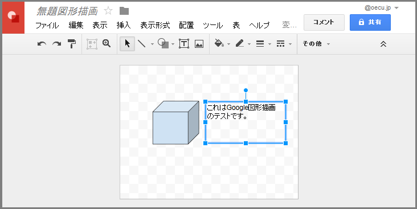Open the move-to-folder icon

point(124,11)
